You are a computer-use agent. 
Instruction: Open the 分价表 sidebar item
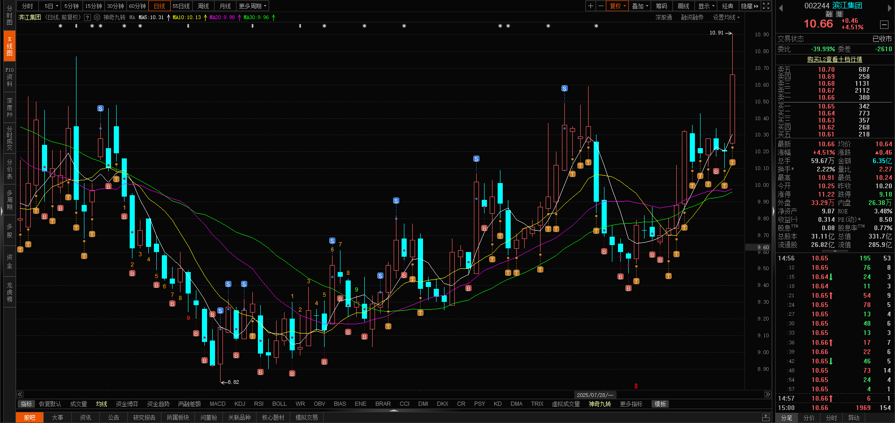[10, 169]
